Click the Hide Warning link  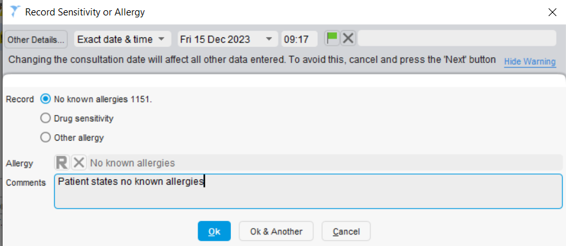[x=530, y=61]
